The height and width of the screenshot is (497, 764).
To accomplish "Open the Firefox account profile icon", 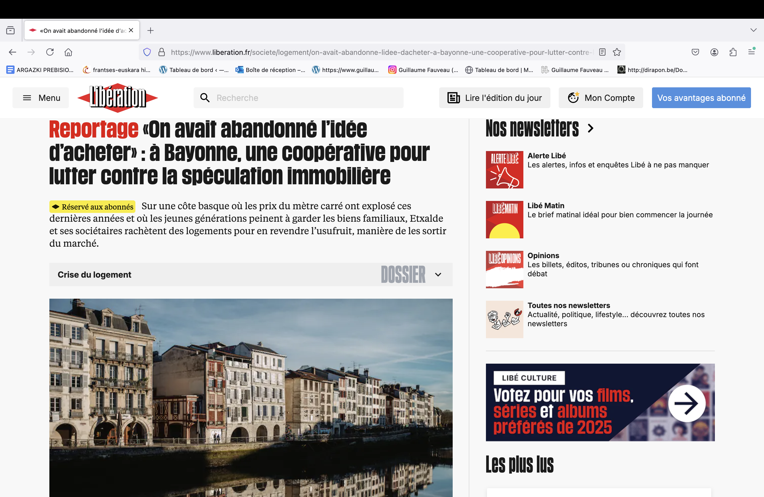I will [x=714, y=52].
